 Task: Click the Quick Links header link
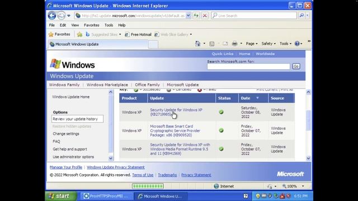pos(223,54)
